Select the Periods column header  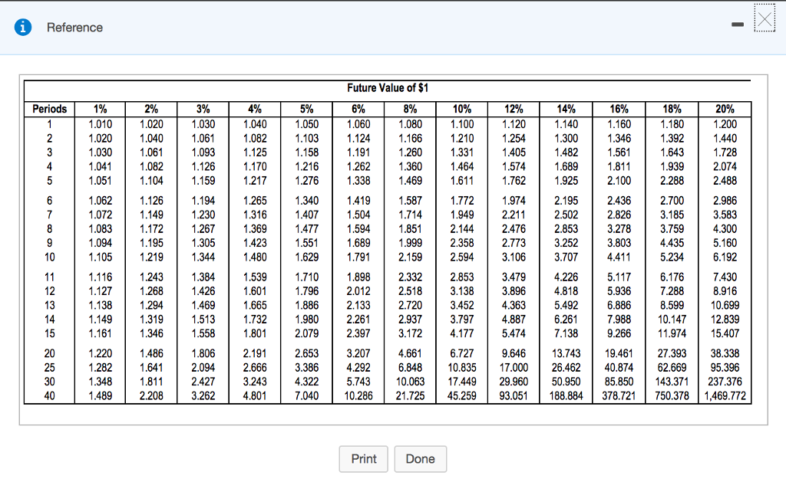[x=49, y=109]
